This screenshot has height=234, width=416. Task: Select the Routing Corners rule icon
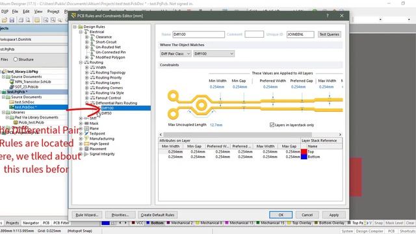coord(92,88)
